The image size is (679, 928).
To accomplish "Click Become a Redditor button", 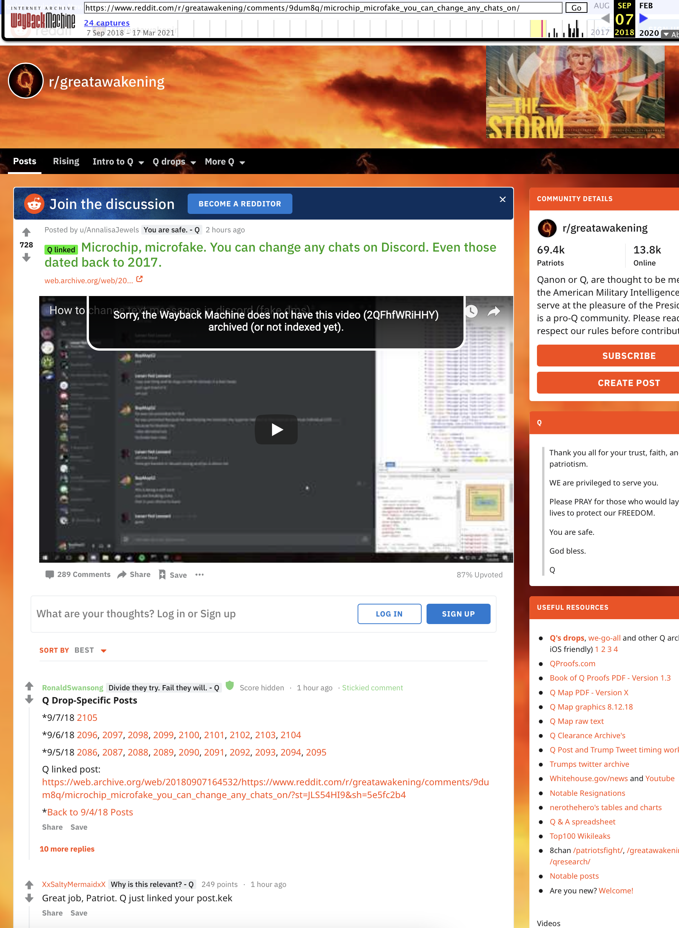I will click(x=240, y=204).
